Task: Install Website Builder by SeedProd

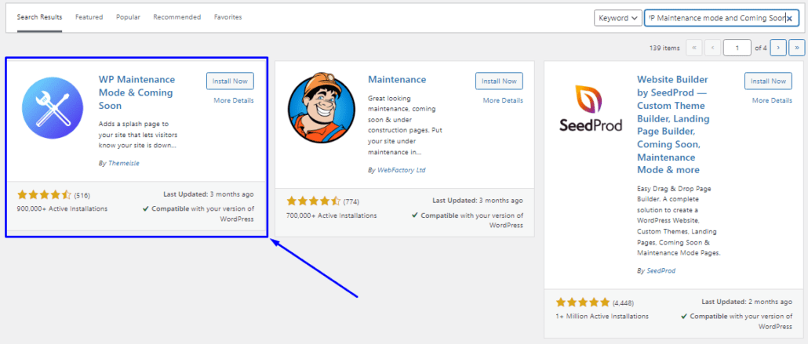Action: pos(768,81)
